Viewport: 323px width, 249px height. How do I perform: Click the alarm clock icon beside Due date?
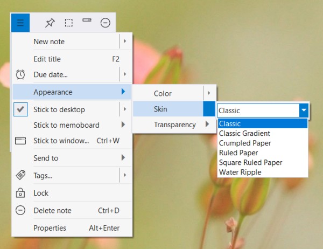pyautogui.click(x=20, y=74)
